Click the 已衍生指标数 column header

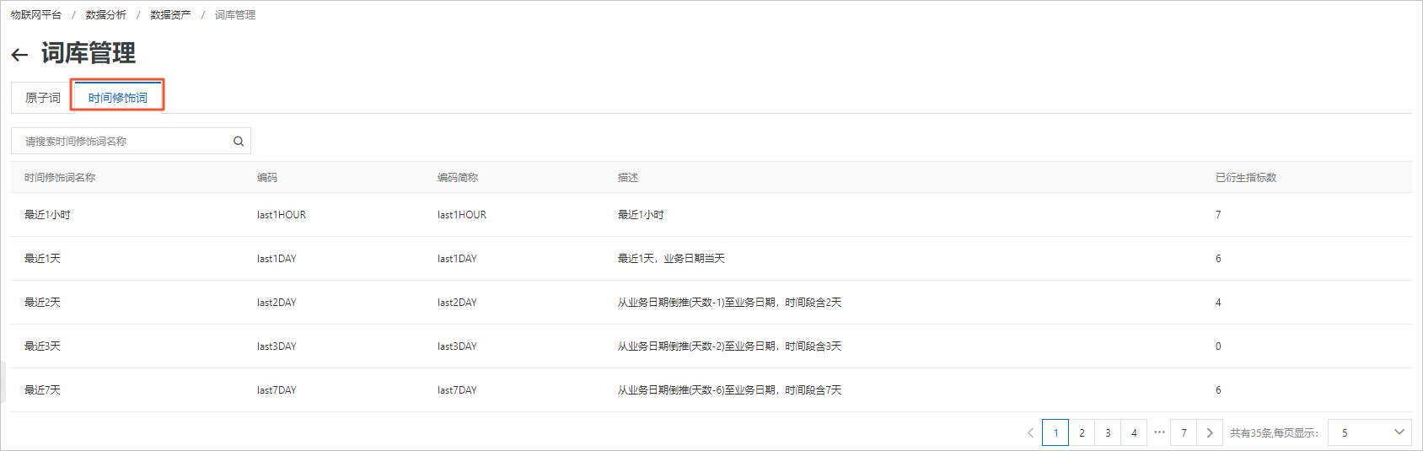pyautogui.click(x=1246, y=178)
